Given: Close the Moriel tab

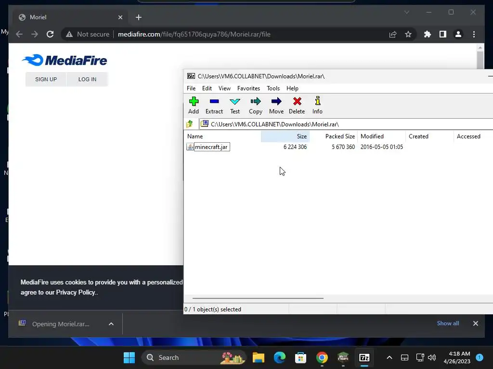Looking at the screenshot, I should pyautogui.click(x=120, y=17).
